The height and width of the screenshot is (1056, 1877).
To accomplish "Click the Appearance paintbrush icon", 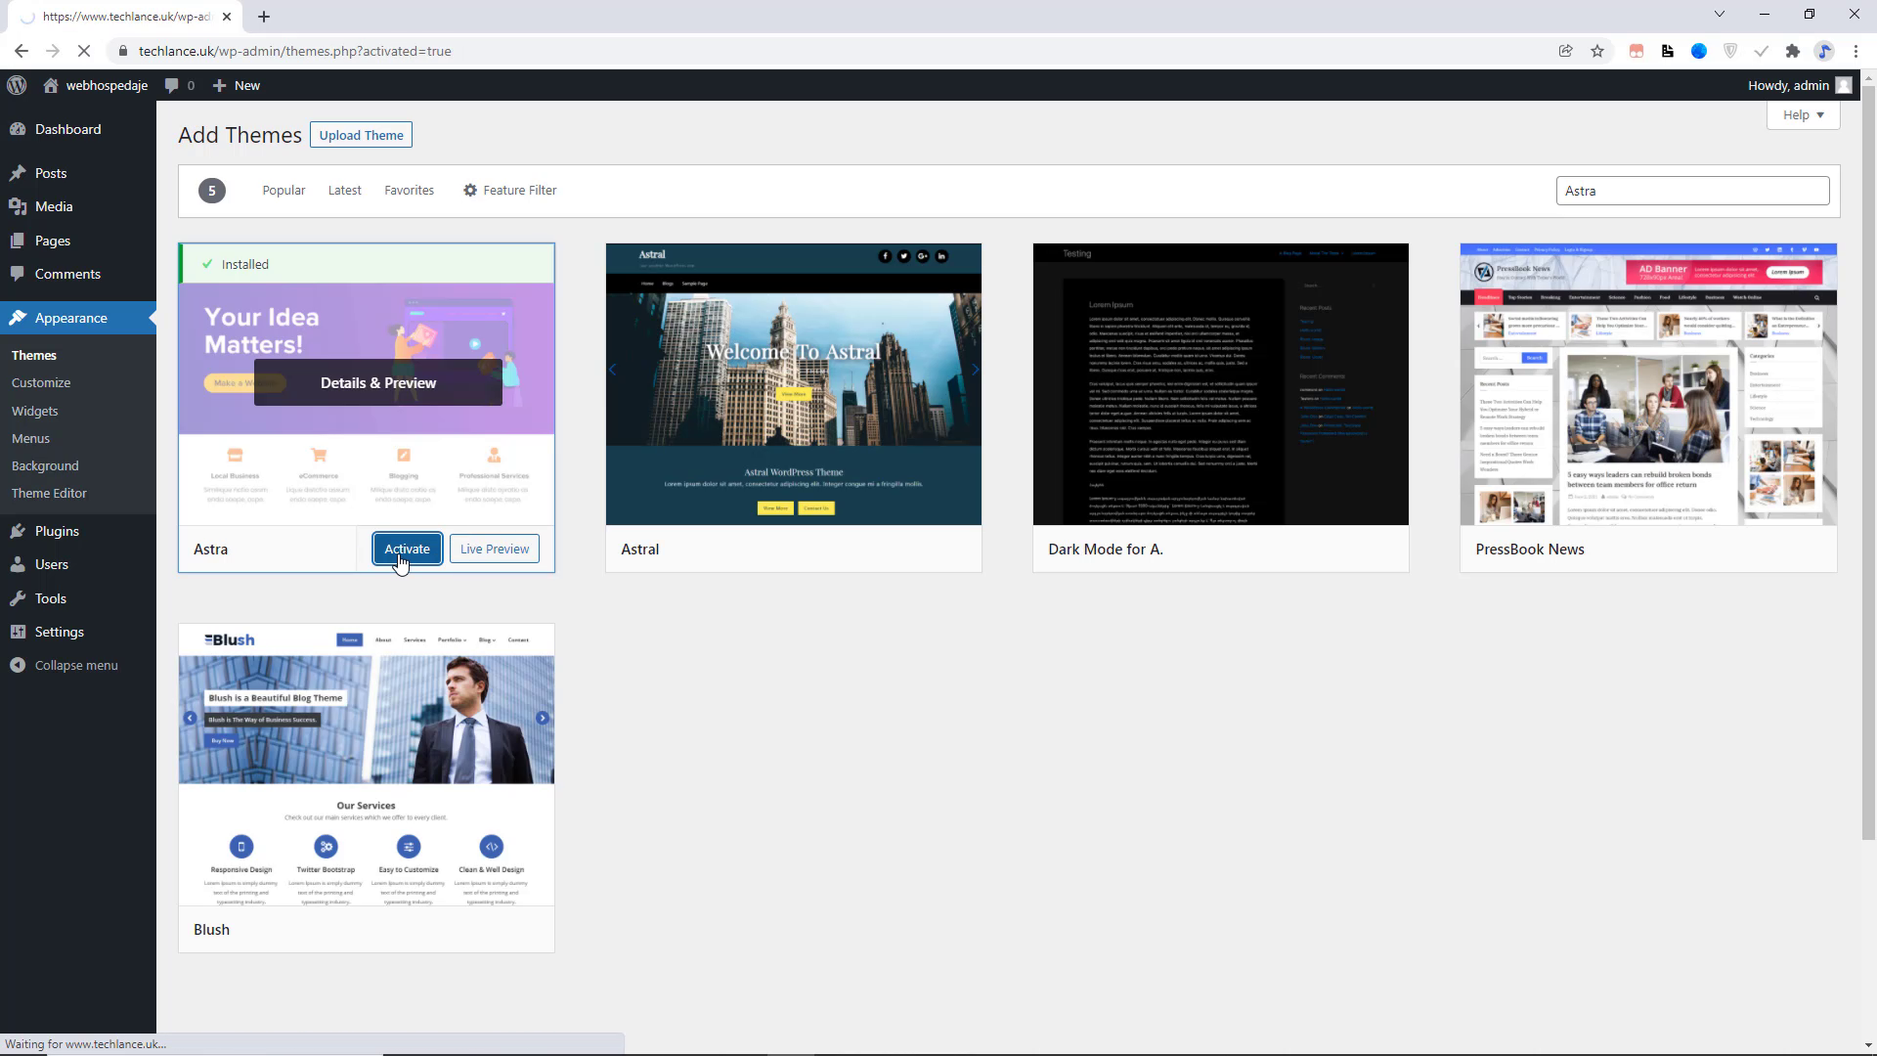I will click(18, 318).
